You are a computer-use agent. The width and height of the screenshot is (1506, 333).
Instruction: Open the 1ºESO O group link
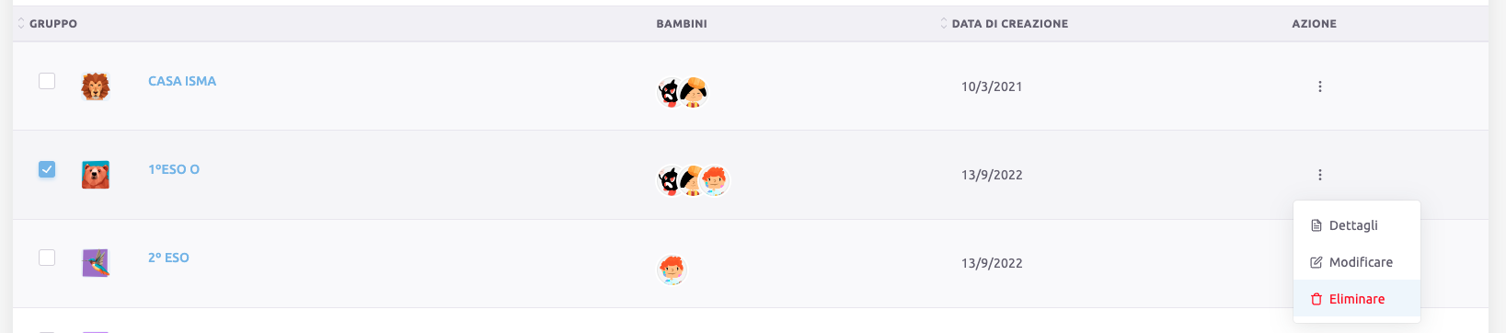[x=174, y=169]
